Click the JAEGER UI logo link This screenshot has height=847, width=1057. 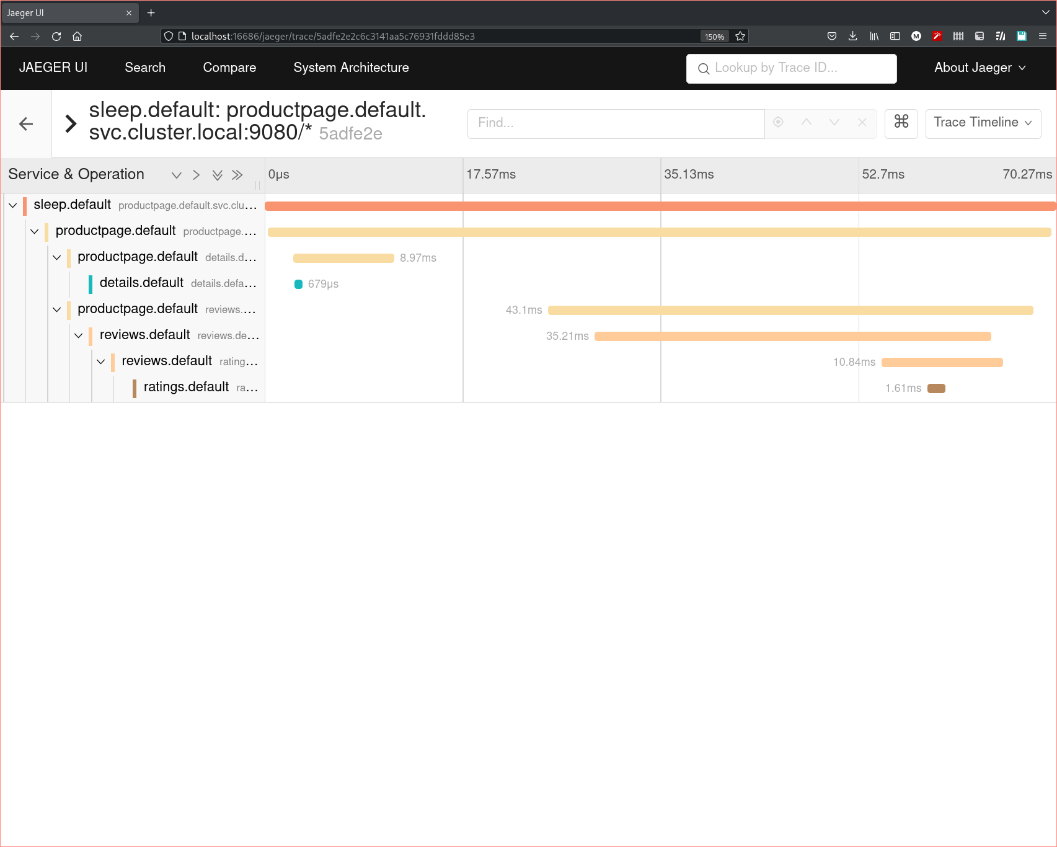pos(53,68)
